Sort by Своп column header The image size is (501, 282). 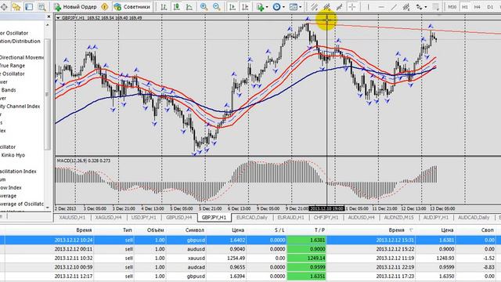point(488,230)
